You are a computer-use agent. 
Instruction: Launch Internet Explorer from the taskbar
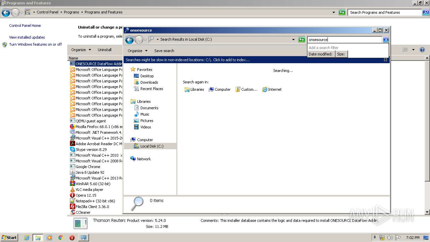tap(27, 238)
